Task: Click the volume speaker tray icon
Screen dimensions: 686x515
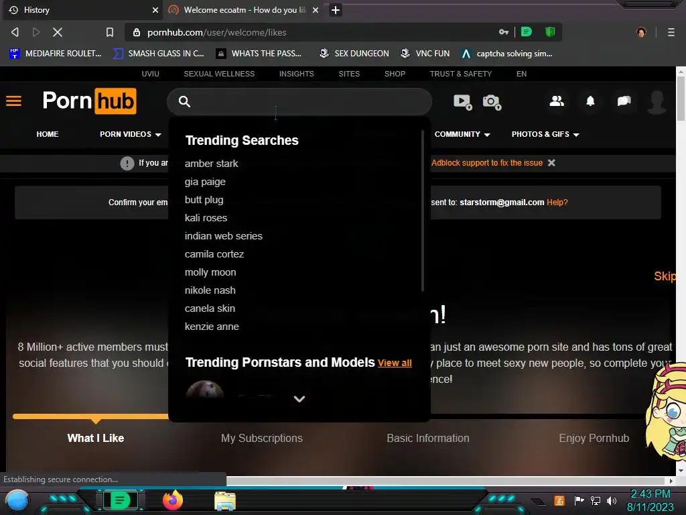Action: (612, 500)
